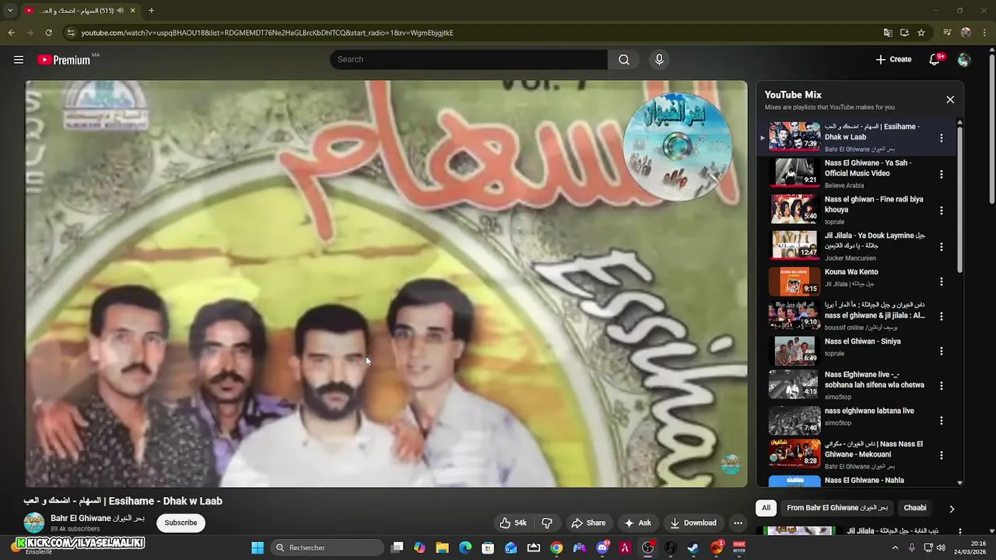Open options for nass elghiwane labtana live
Screen dimensions: 996x560
click(x=941, y=421)
